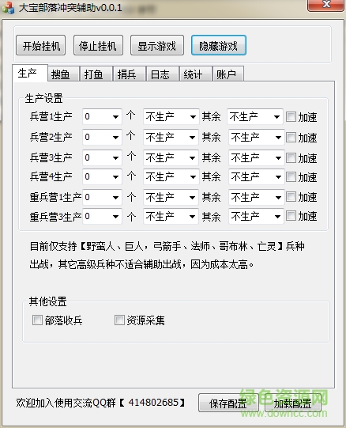Click the 兵营1生产 row label
This screenshot has height=428, width=346.
pos(51,117)
